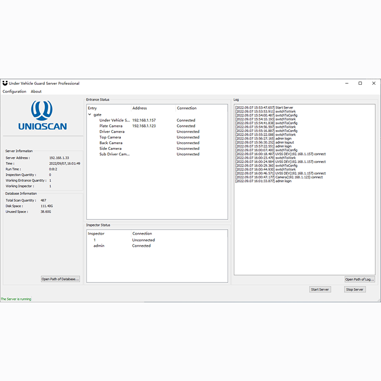
Task: Select the Top Camera entry
Action: click(110, 137)
